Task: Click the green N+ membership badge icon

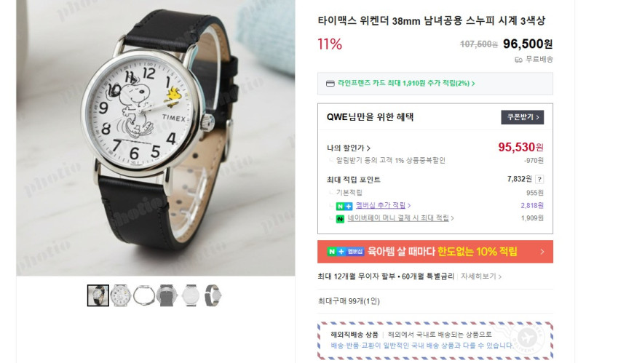Action: (344, 206)
